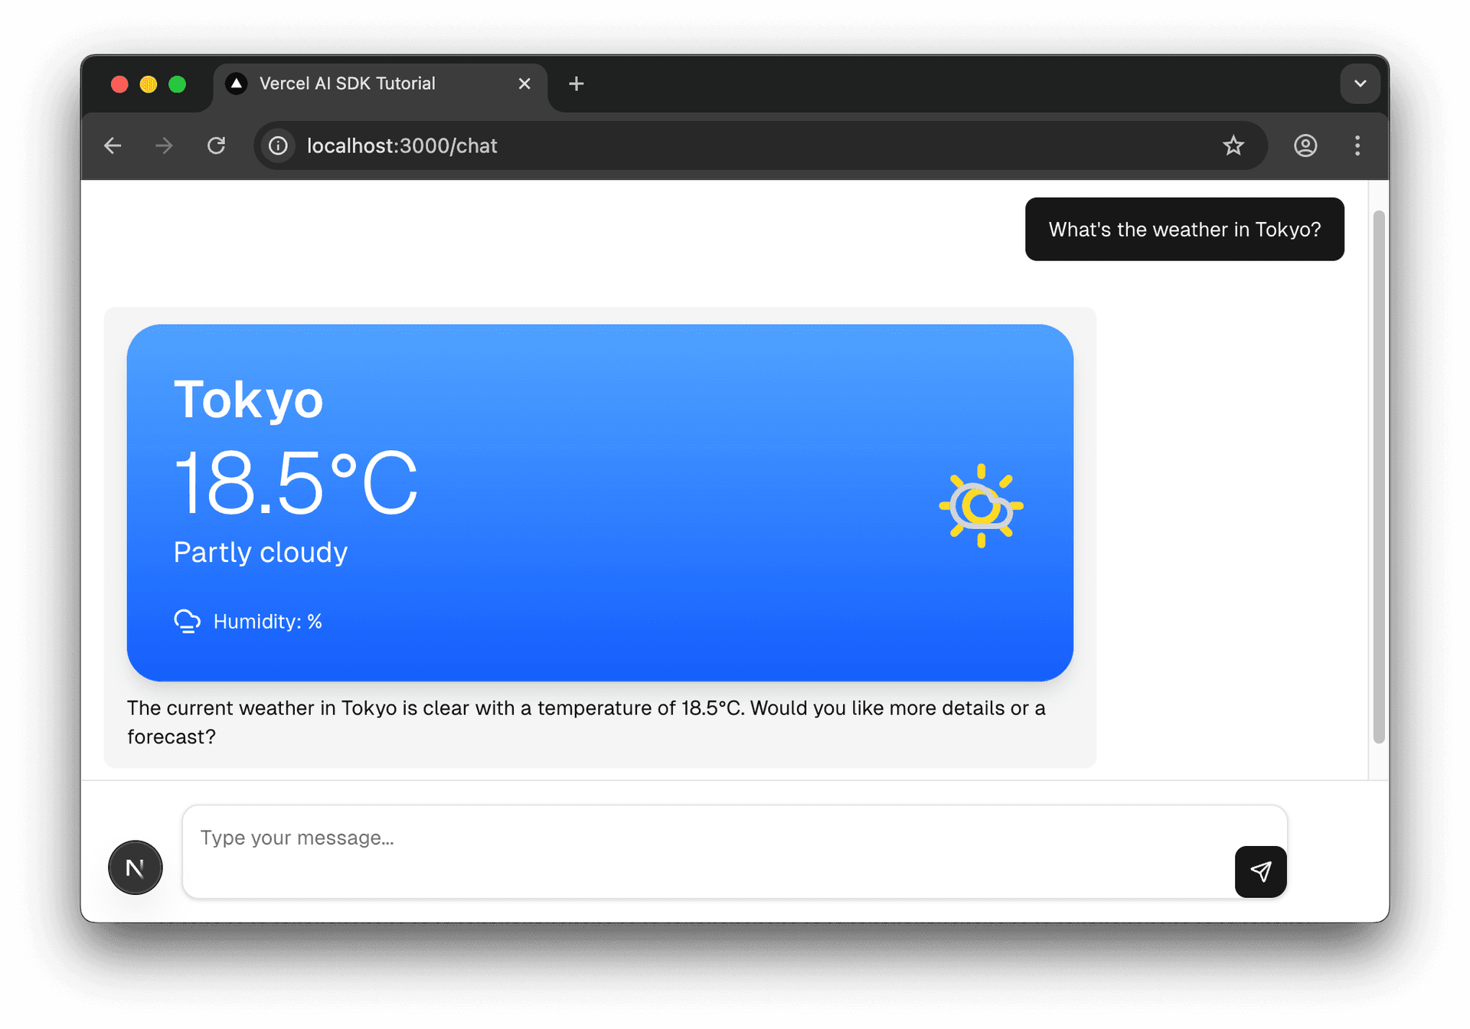Click the user avatar labeled N

pyautogui.click(x=135, y=867)
